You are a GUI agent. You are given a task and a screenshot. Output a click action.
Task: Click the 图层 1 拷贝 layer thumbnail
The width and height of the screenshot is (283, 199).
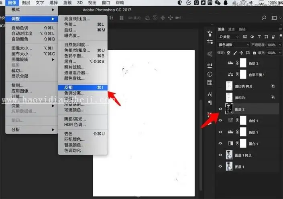229,155
